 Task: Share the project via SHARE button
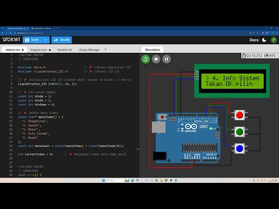[62, 40]
